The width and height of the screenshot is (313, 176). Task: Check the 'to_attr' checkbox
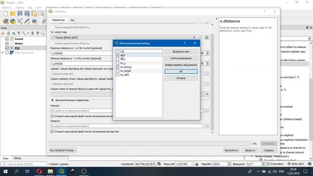click(x=117, y=75)
